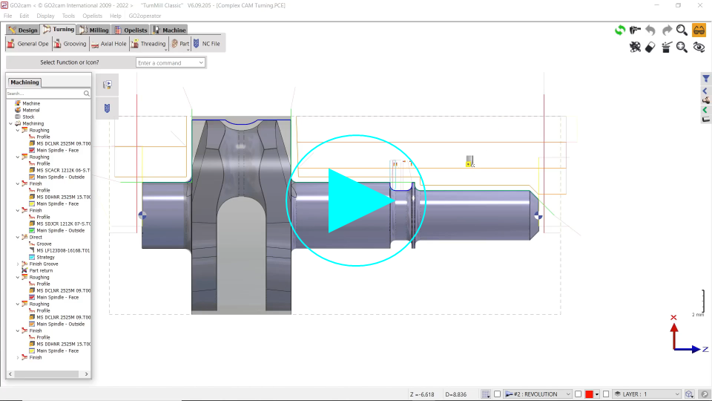The width and height of the screenshot is (712, 401).
Task: Select the eraser tool icon
Action: pyautogui.click(x=650, y=47)
